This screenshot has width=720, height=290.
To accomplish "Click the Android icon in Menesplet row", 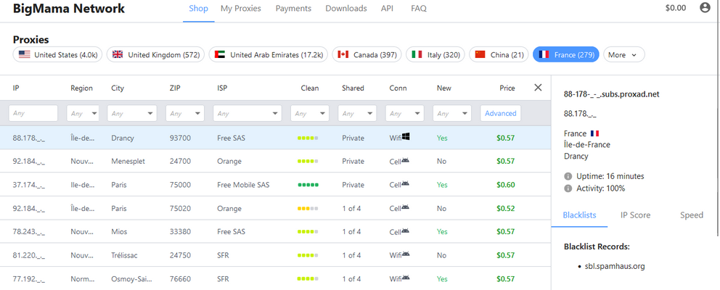I will pyautogui.click(x=406, y=160).
